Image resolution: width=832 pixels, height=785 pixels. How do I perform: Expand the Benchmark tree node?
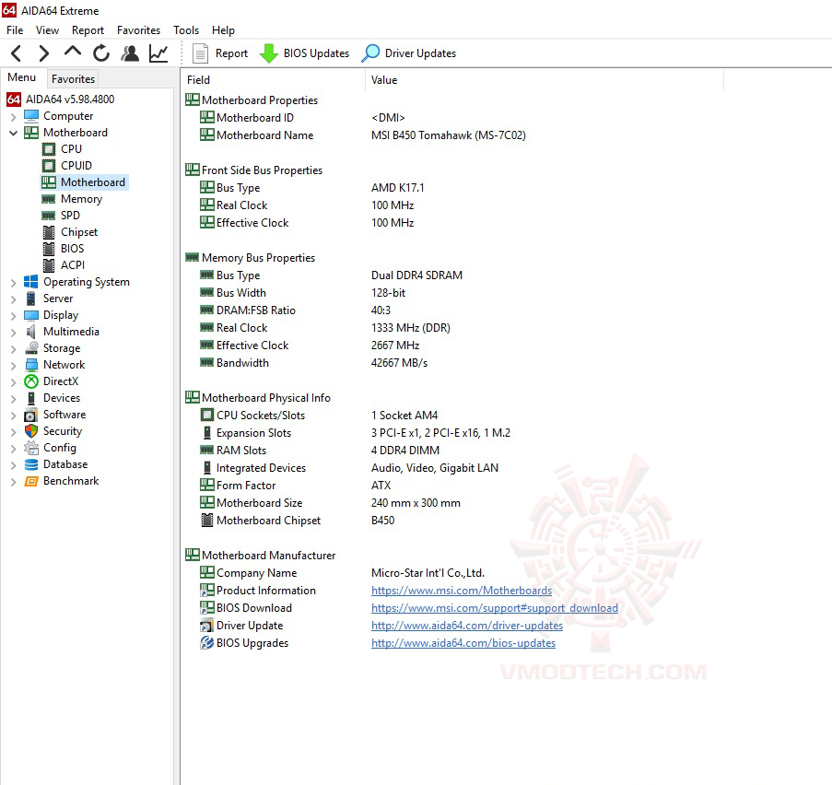coord(13,482)
